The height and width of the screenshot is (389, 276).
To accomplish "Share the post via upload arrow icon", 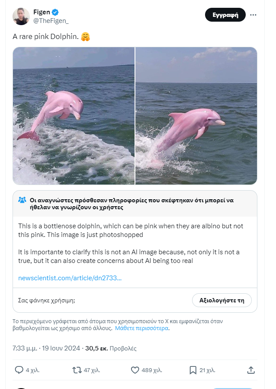I will pos(251,370).
